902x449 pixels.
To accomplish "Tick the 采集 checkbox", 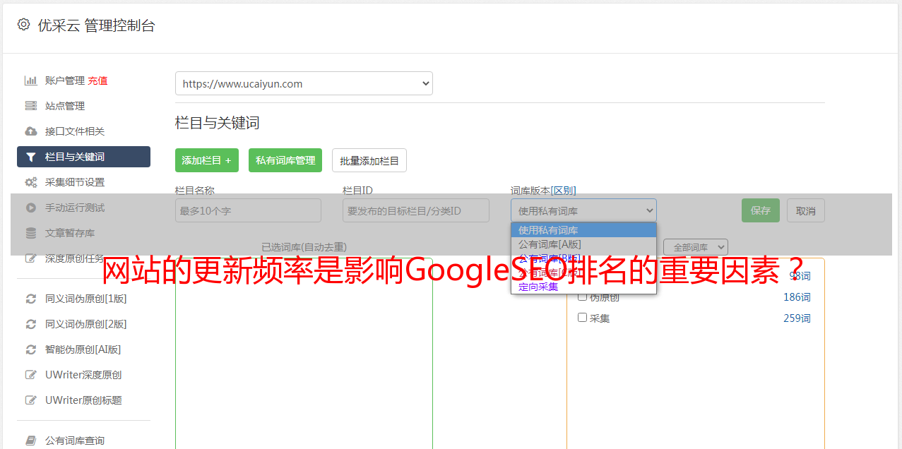I will coord(583,318).
